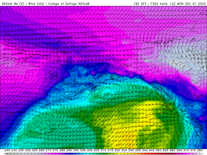Click the 360 colorbar scale label
Screen dimensions: 207x155
[172, 150]
